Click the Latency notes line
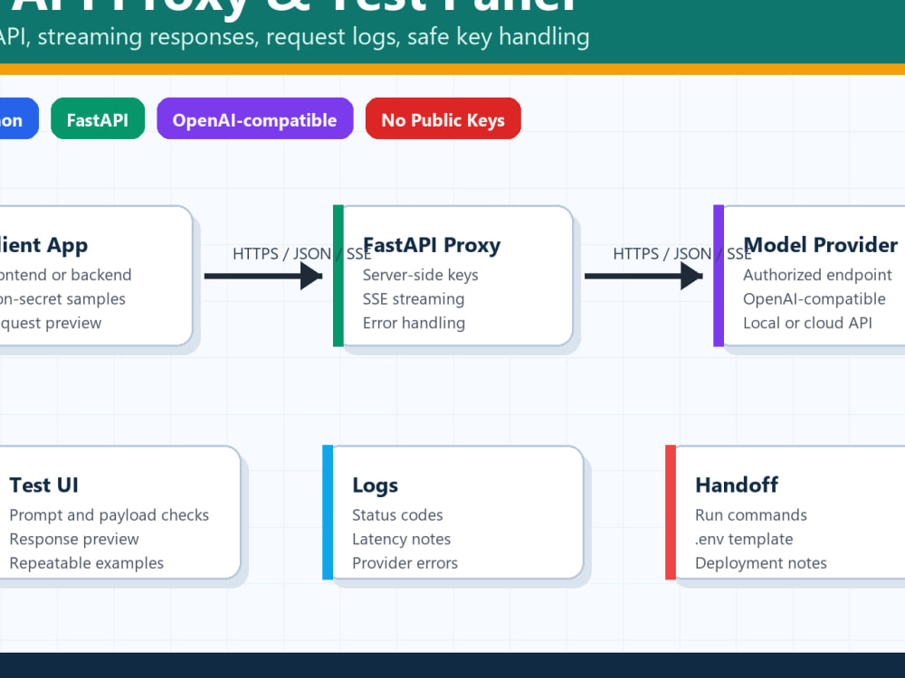Screen dimensions: 905x678 coord(401,539)
